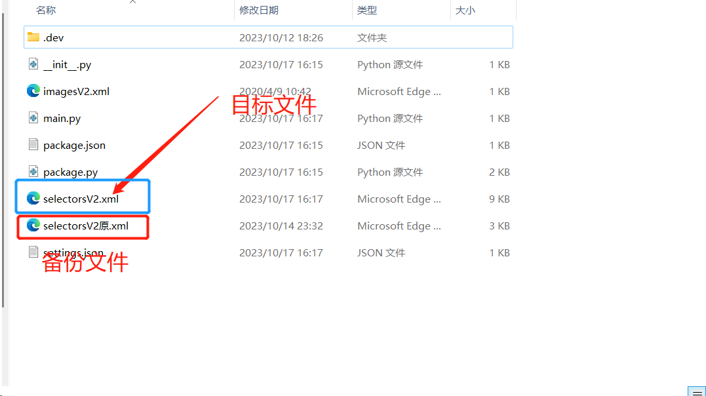Screen dimensions: 706x396
Task: Click the 2 KB size of package.py
Action: (500, 172)
